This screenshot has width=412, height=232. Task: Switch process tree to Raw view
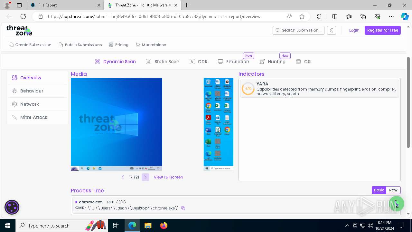point(393,190)
